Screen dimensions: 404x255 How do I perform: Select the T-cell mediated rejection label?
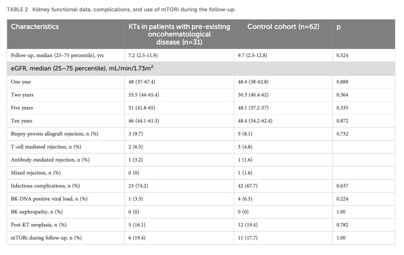[x=46, y=147]
